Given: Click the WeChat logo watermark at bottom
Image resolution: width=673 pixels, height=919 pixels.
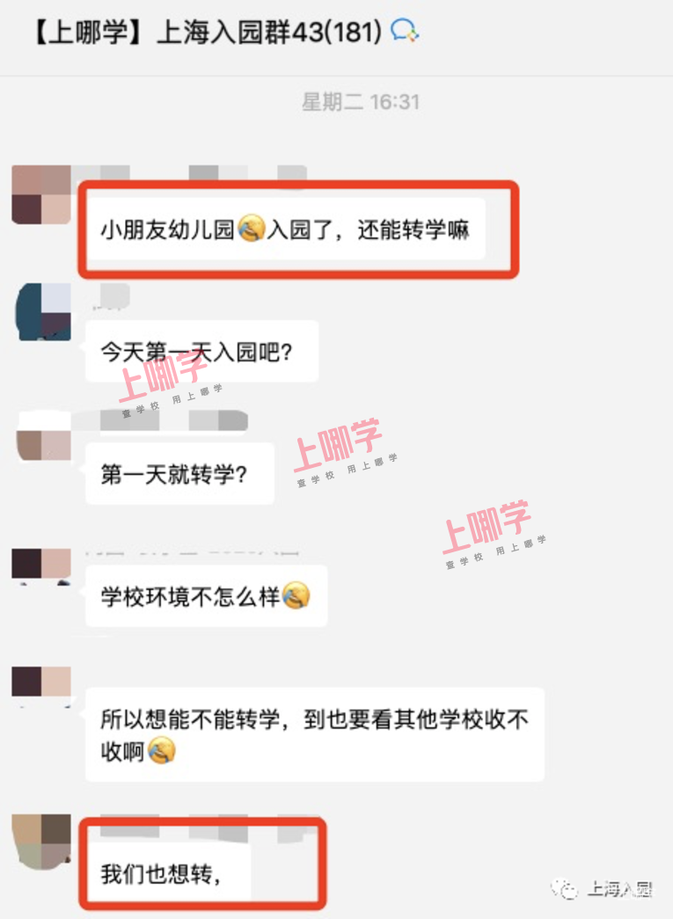Looking at the screenshot, I should (x=565, y=889).
